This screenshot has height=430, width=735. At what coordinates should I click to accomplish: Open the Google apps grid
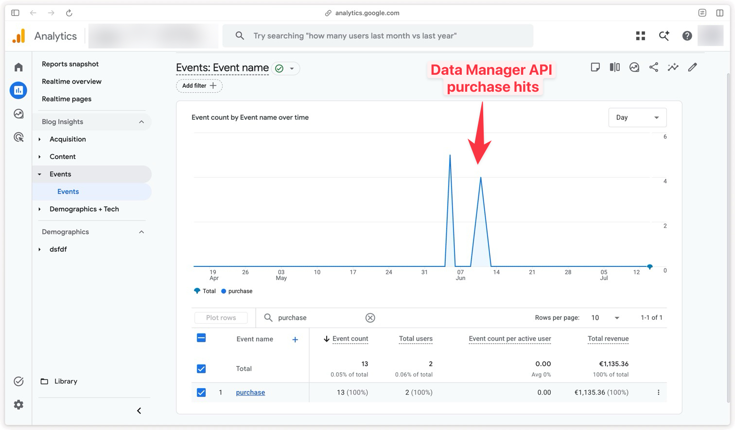[641, 36]
